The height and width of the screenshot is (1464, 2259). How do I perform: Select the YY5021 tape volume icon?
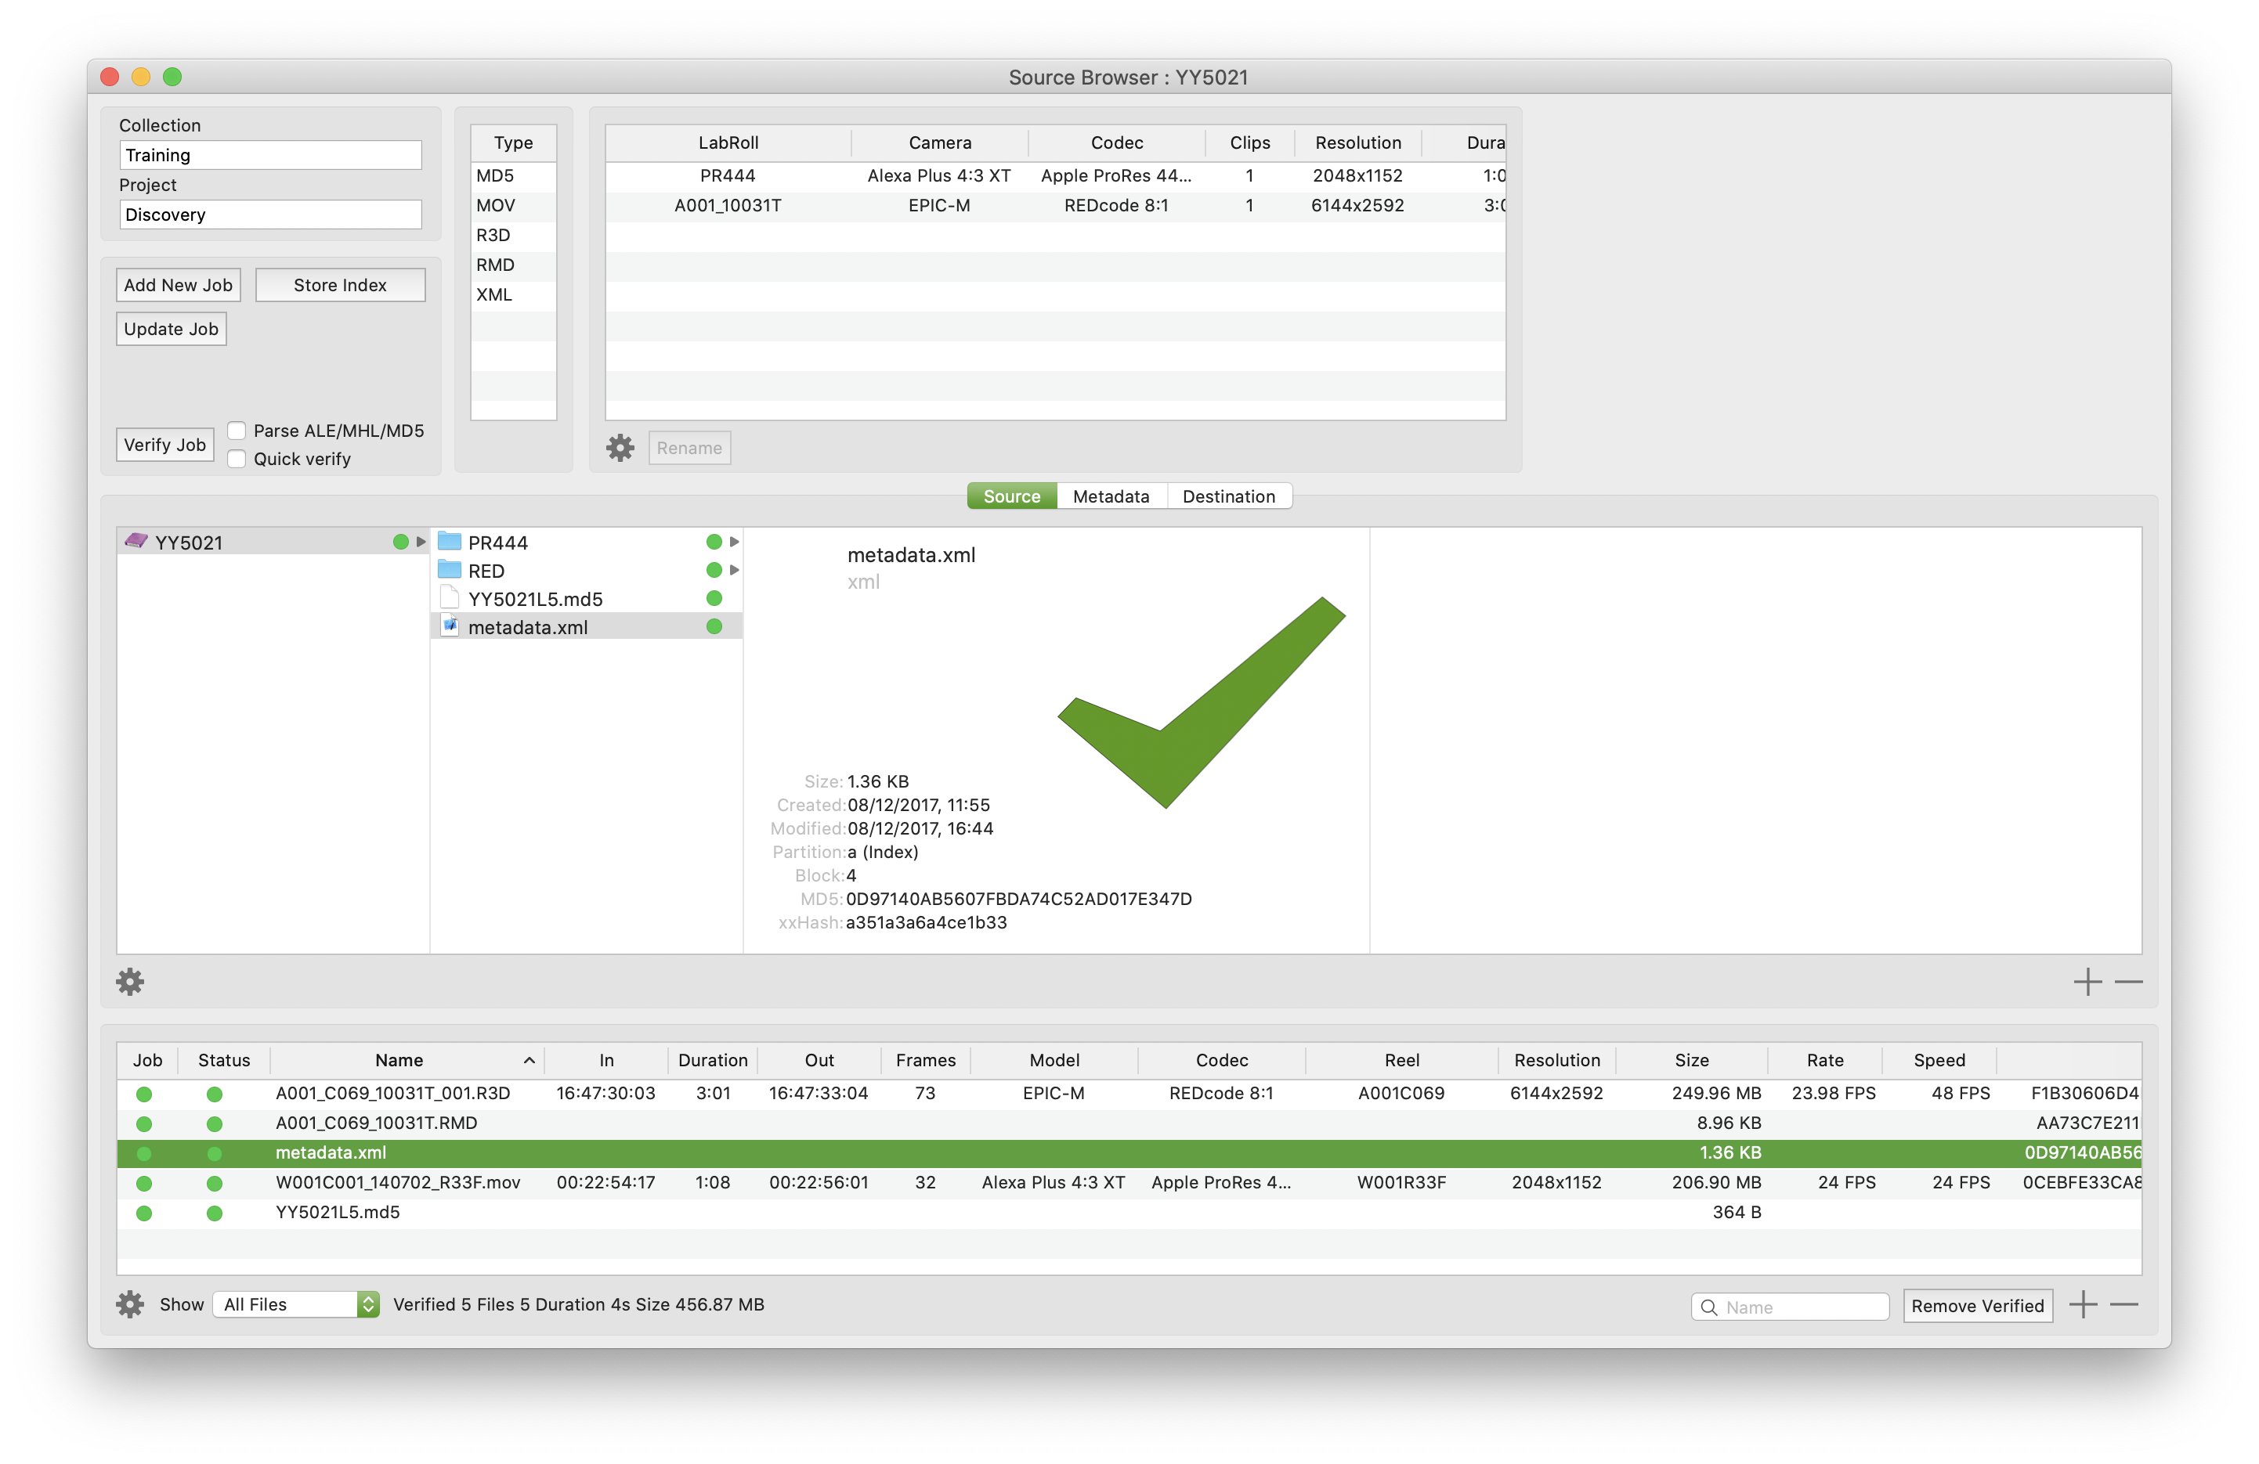click(x=136, y=541)
